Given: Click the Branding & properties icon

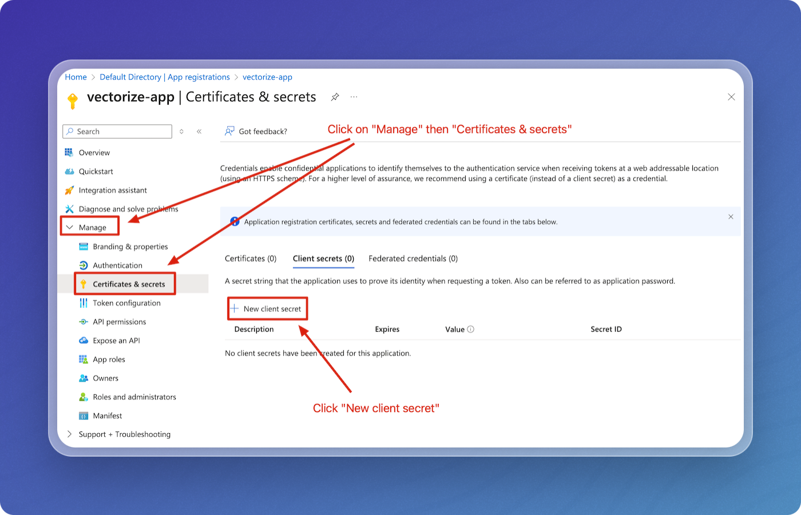Looking at the screenshot, I should (x=84, y=247).
